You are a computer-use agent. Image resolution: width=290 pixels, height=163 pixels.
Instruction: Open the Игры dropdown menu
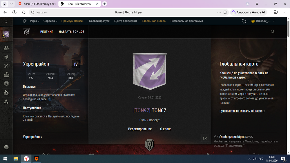pos(35,21)
